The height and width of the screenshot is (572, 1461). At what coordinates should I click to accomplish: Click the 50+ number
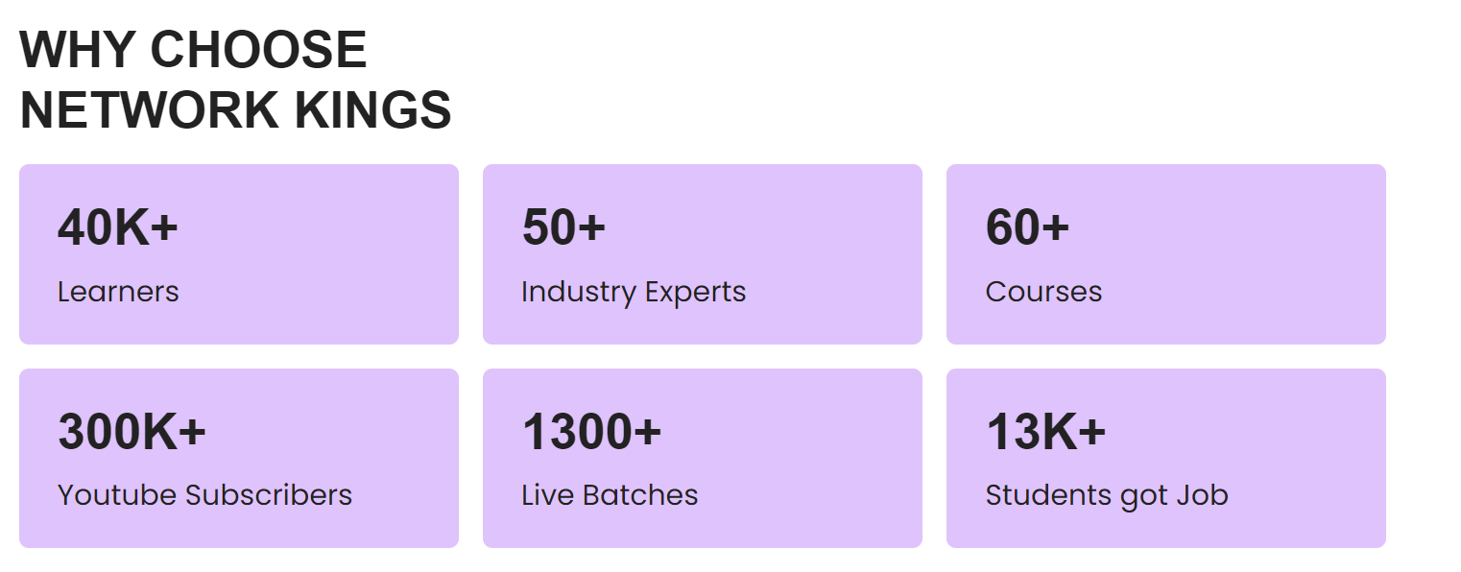(x=563, y=227)
